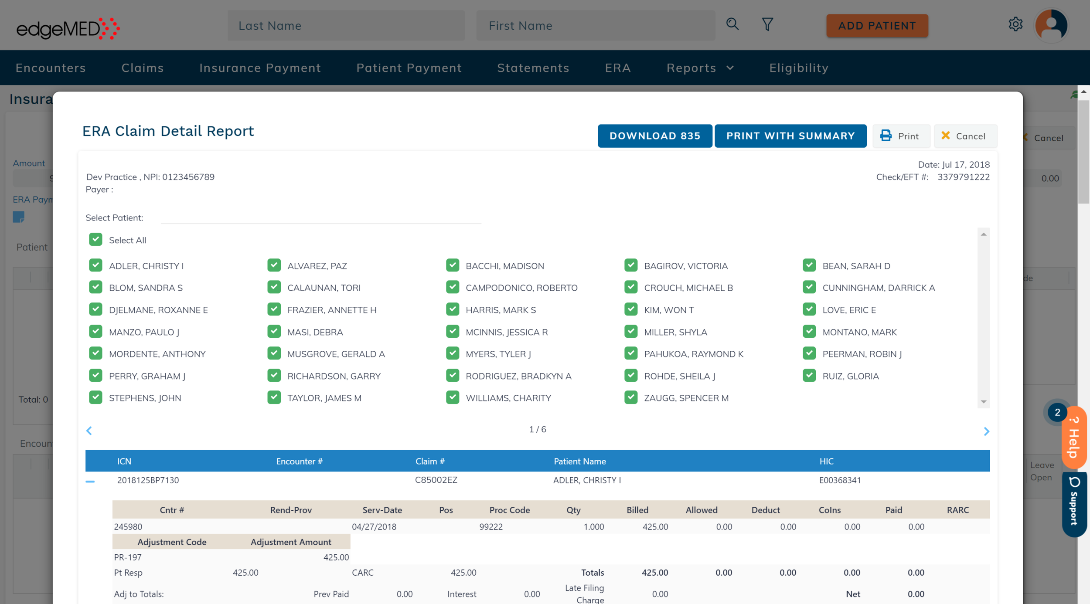Go to next report page arrow
The height and width of the screenshot is (604, 1090).
point(986,431)
